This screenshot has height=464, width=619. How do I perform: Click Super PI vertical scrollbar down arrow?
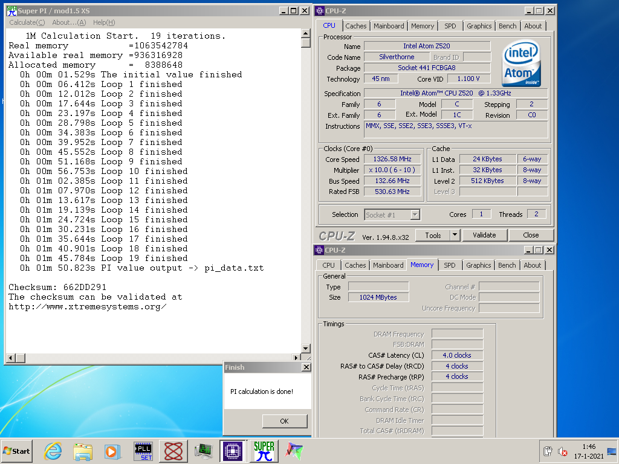(305, 349)
